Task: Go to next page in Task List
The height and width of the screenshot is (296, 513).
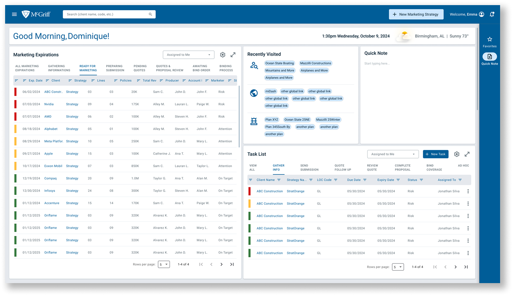Action: tap(455, 267)
